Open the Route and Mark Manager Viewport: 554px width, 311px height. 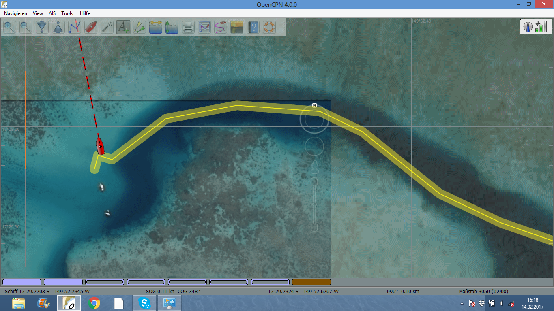(204, 27)
